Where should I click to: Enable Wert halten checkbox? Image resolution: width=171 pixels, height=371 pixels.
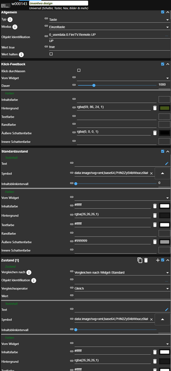point(51,54)
